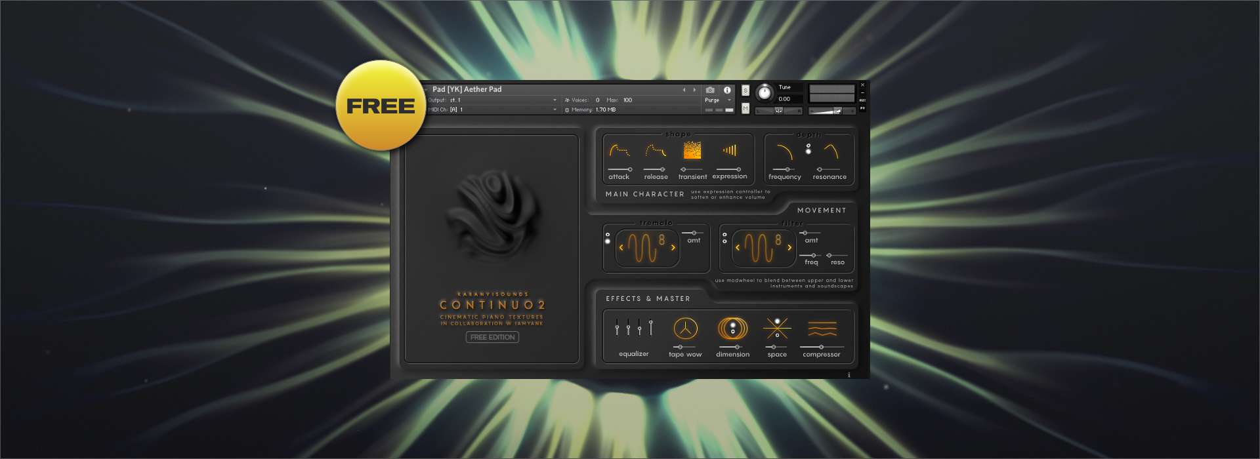This screenshot has width=1260, height=459.
Task: Click the compressor wavy lines icon
Action: point(822,329)
